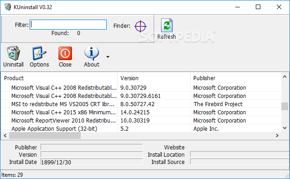This screenshot has width=290, height=179.
Task: Select Microsoft ReportViewer 2010 Redistributable row
Action: [141, 120]
